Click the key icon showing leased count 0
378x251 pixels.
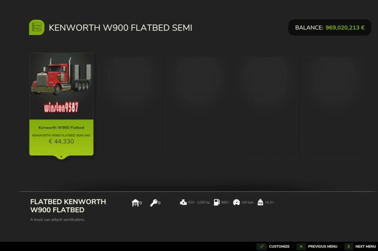[x=154, y=203]
